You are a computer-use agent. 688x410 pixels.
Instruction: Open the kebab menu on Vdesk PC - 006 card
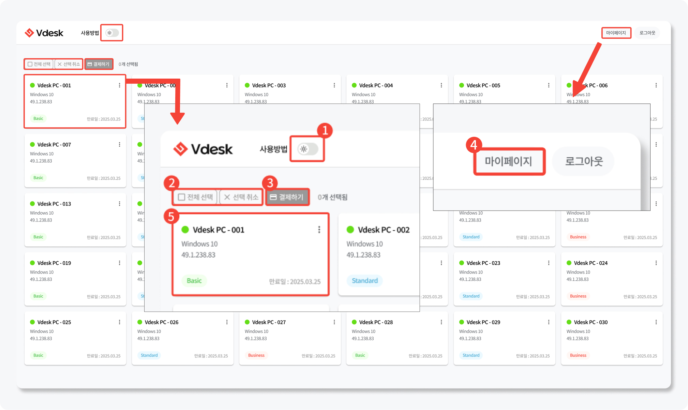(656, 85)
